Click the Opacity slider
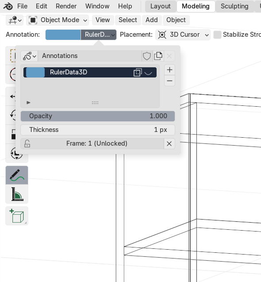The image size is (261, 282). point(98,116)
